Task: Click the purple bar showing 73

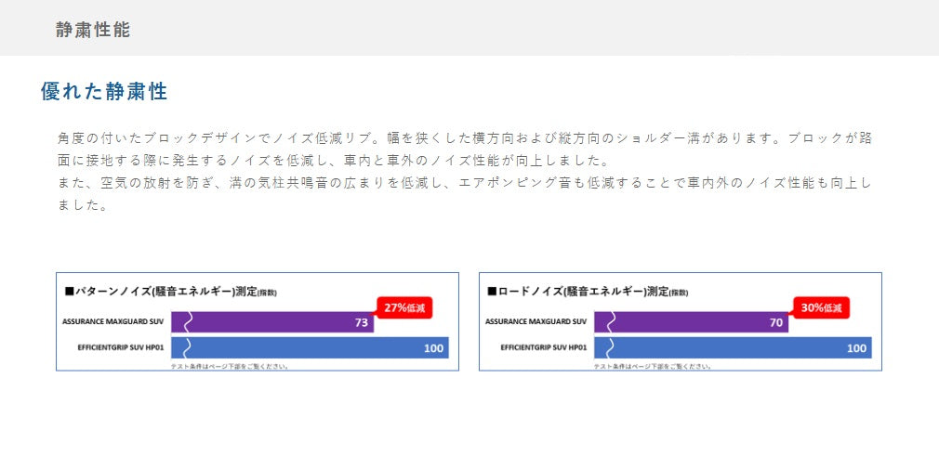Action: (272, 322)
